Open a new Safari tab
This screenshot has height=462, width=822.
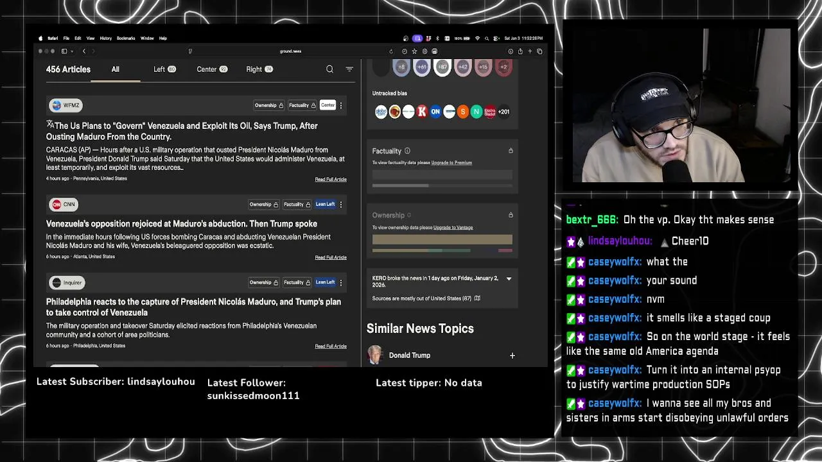(530, 51)
